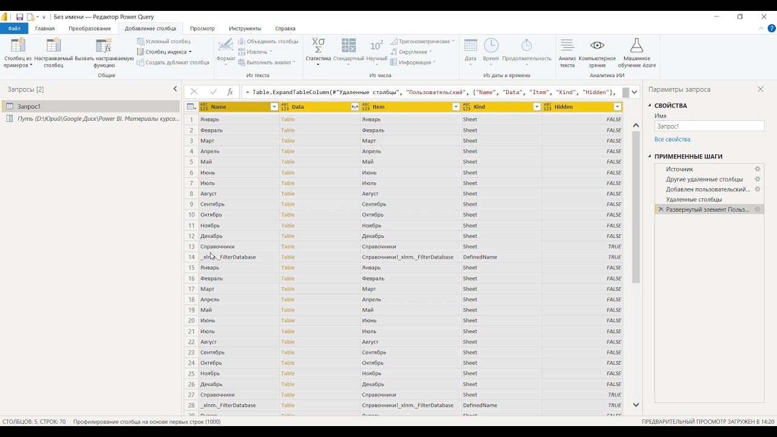This screenshot has height=437, width=777.
Task: Click the Scientific (Научный) icon
Action: click(376, 46)
